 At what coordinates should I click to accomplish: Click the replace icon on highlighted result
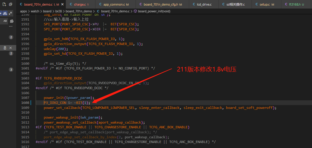pyautogui.click(x=5, y=48)
